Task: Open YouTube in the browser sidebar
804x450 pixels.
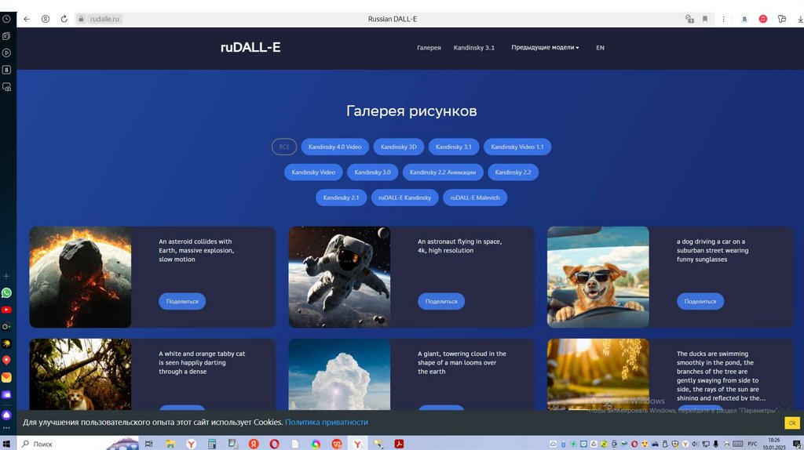Action: [x=6, y=310]
